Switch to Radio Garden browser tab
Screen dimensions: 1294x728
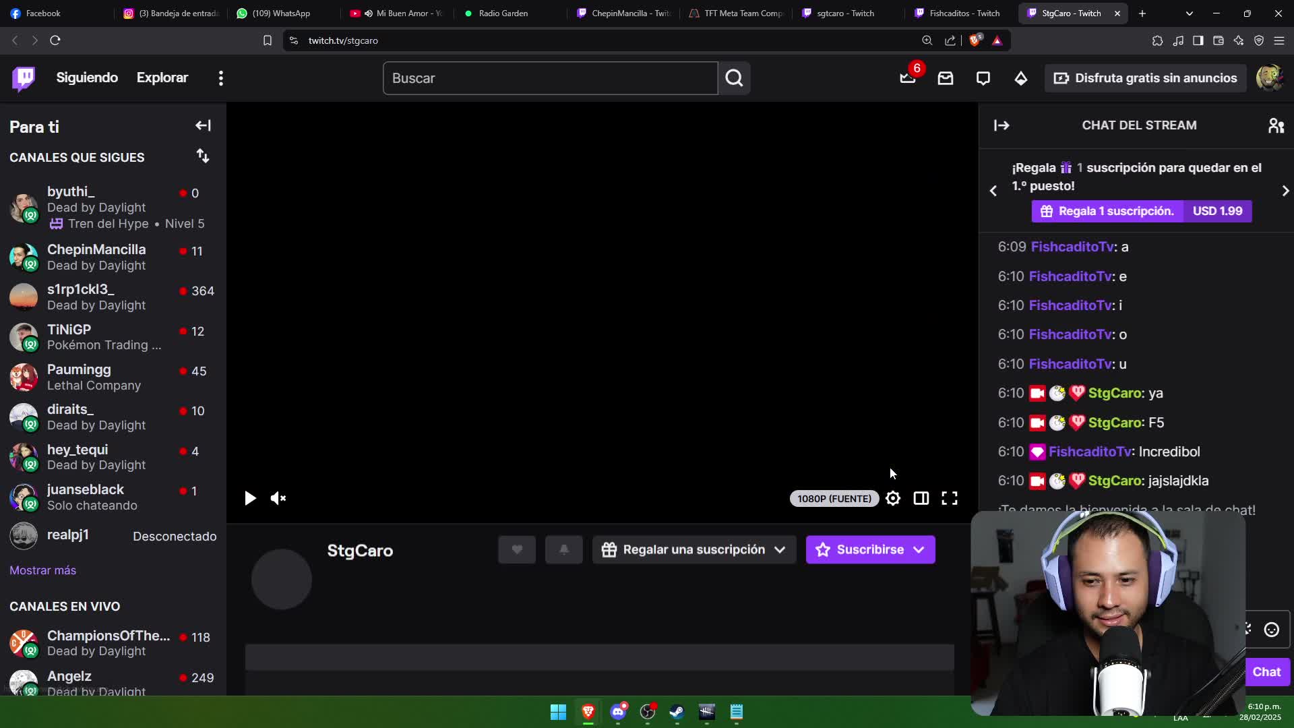pos(510,13)
